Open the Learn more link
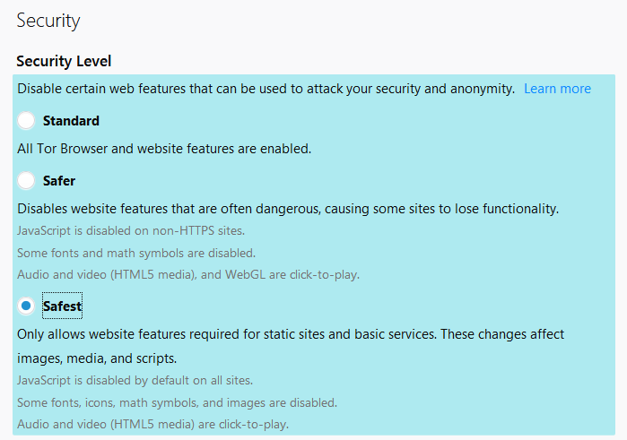 point(557,89)
